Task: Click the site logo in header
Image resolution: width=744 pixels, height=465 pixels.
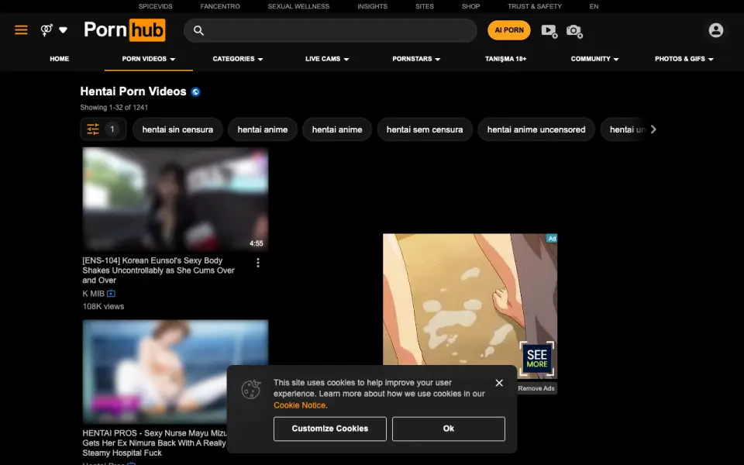Action: coord(125,30)
